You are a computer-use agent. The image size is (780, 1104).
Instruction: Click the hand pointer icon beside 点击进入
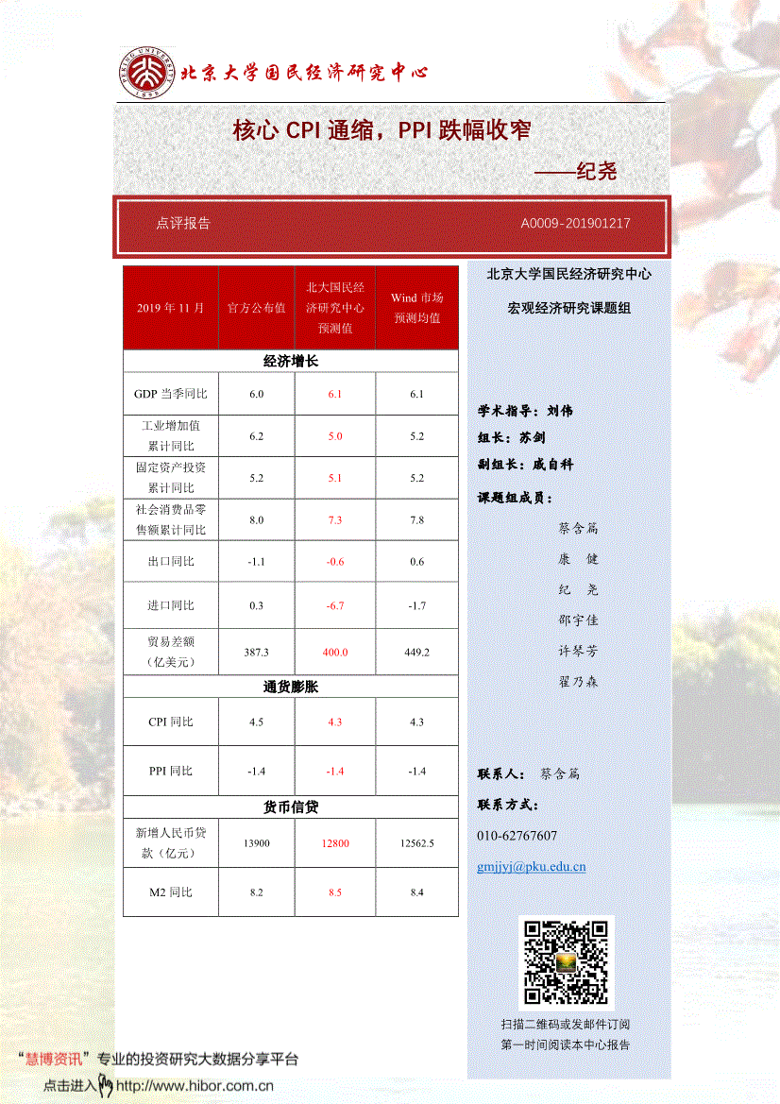pyautogui.click(x=106, y=1085)
